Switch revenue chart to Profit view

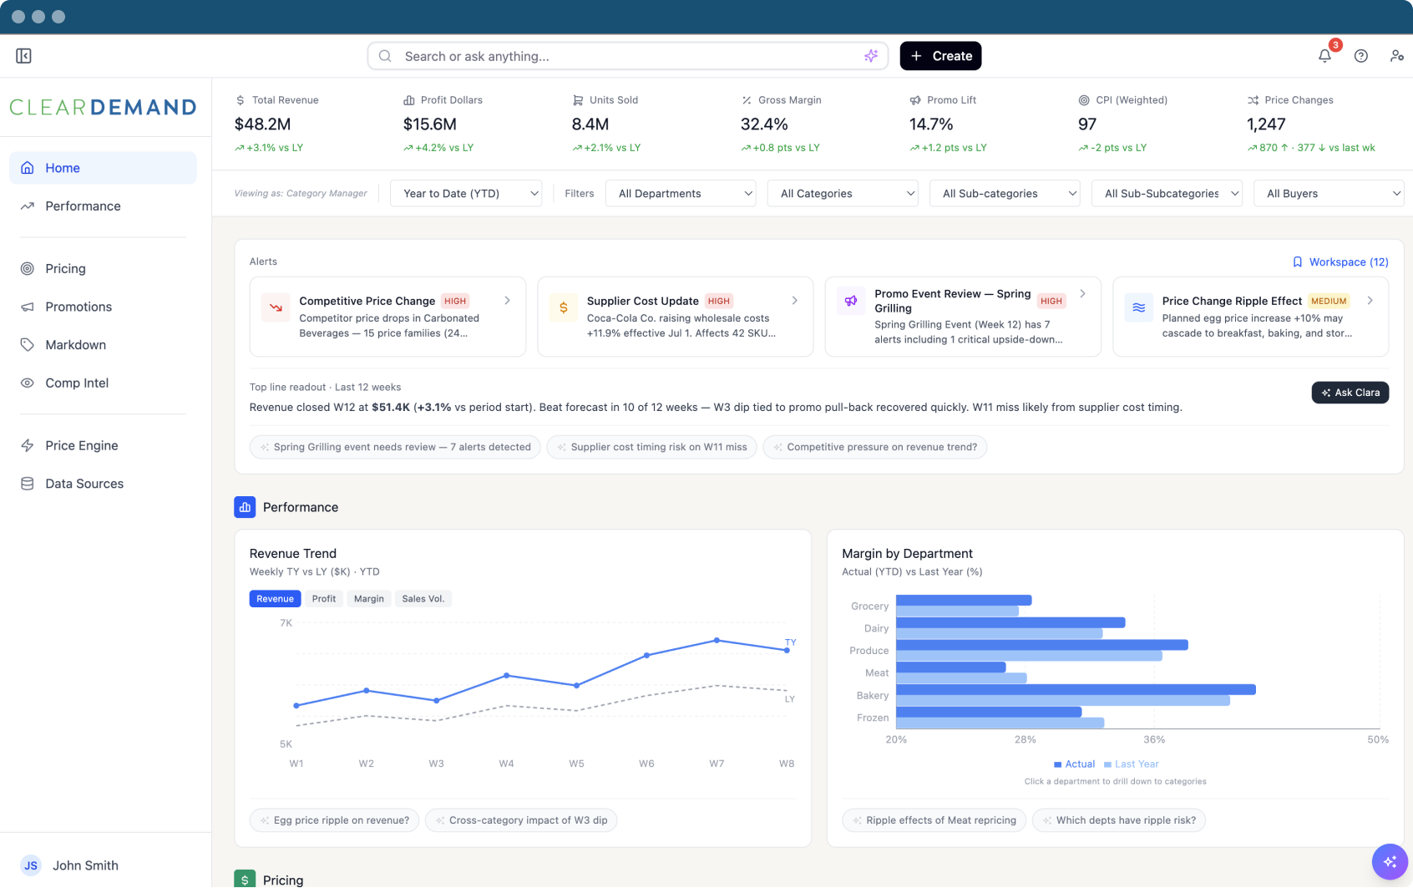pyautogui.click(x=323, y=599)
